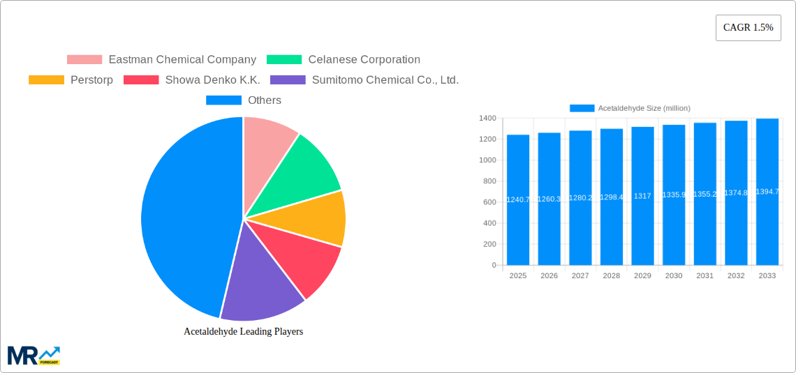Click the 2032 bar showing 1374.8
Viewport: 796px width, 373px height.
736,192
